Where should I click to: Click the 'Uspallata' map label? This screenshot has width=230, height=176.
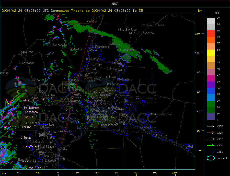coord(26,52)
